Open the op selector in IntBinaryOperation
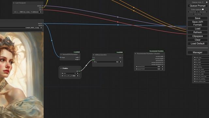 pos(108,62)
